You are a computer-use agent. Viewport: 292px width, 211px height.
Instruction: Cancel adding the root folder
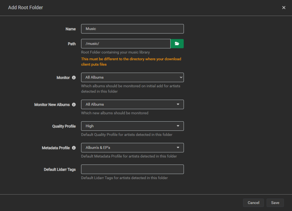pyautogui.click(x=253, y=202)
